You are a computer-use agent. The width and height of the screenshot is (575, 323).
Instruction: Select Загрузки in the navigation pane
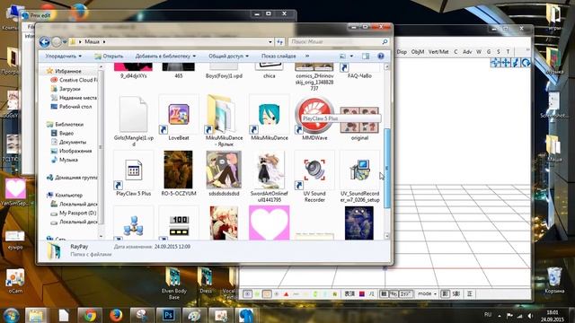[x=66, y=89]
